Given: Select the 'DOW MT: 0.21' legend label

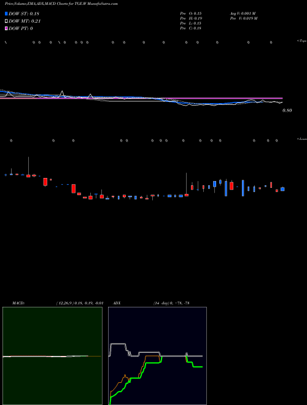Looking at the screenshot, I should 25,21.
